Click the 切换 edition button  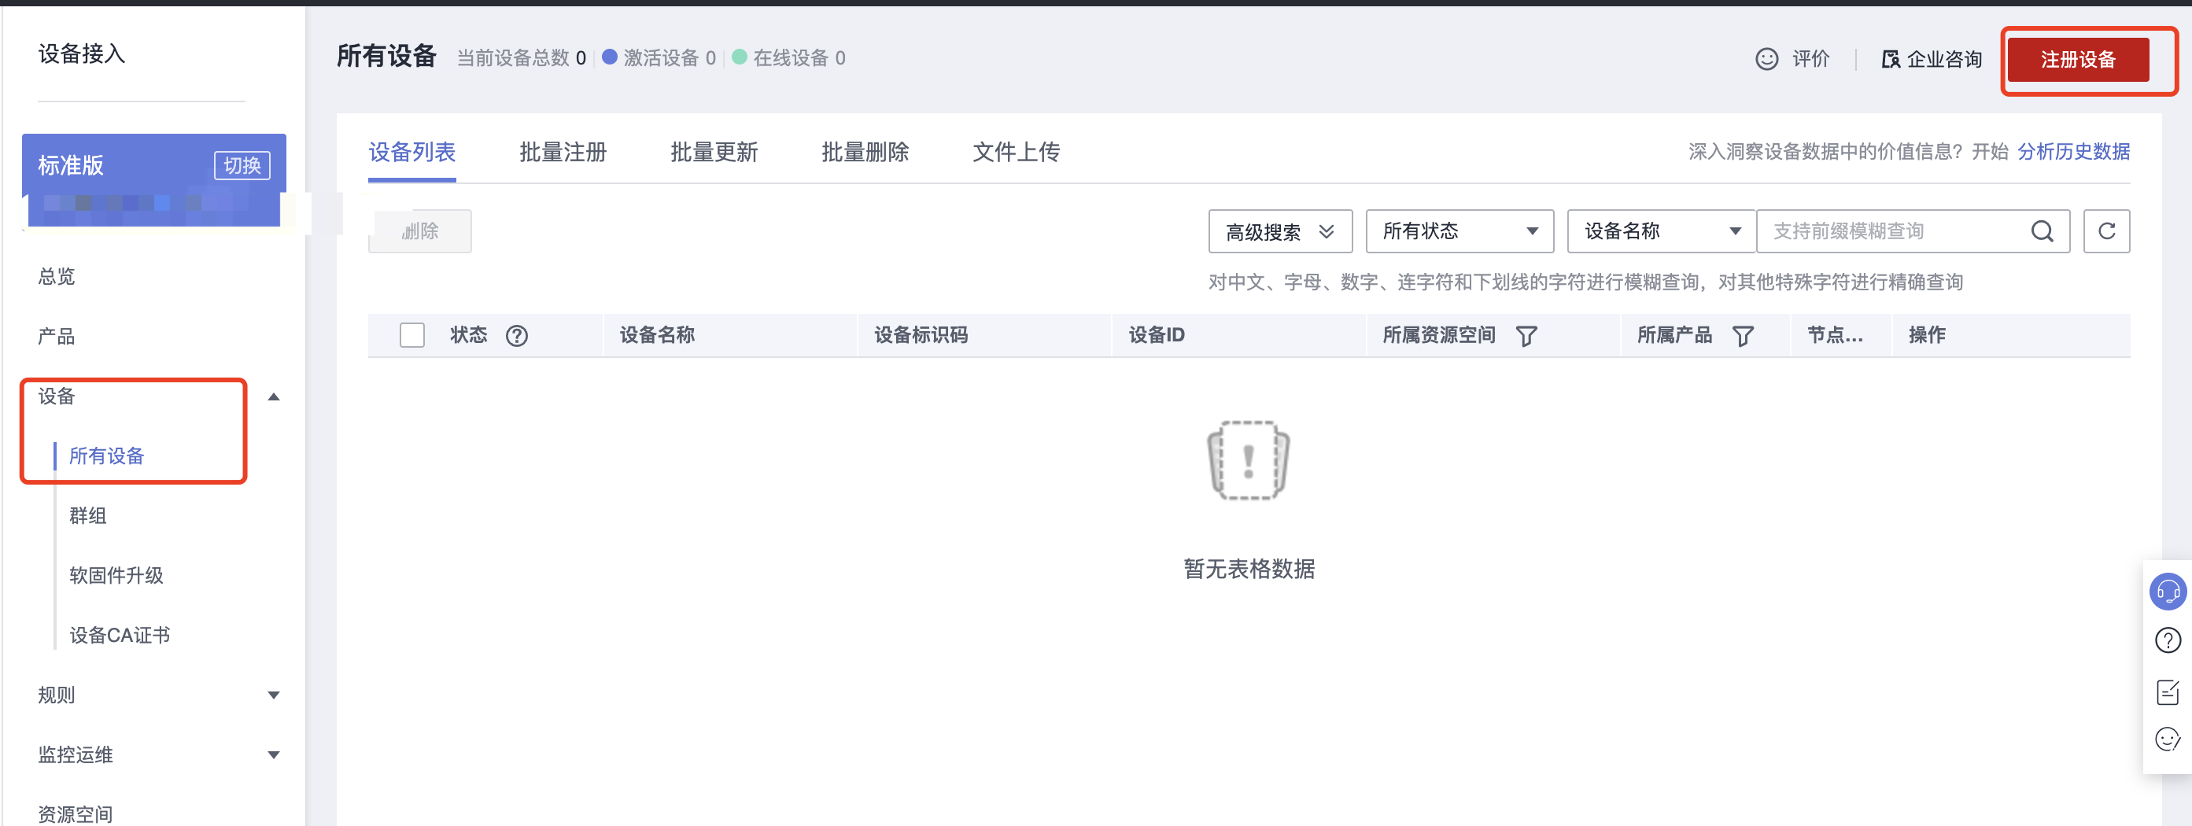tap(242, 165)
